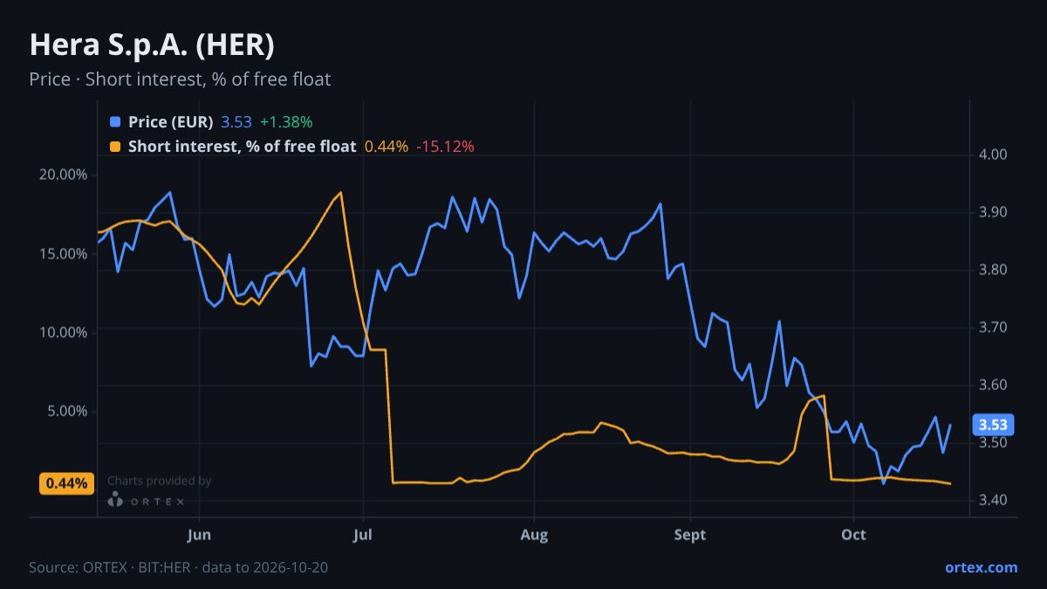Click the Hera S.p.A. (HER) title

pos(152,44)
